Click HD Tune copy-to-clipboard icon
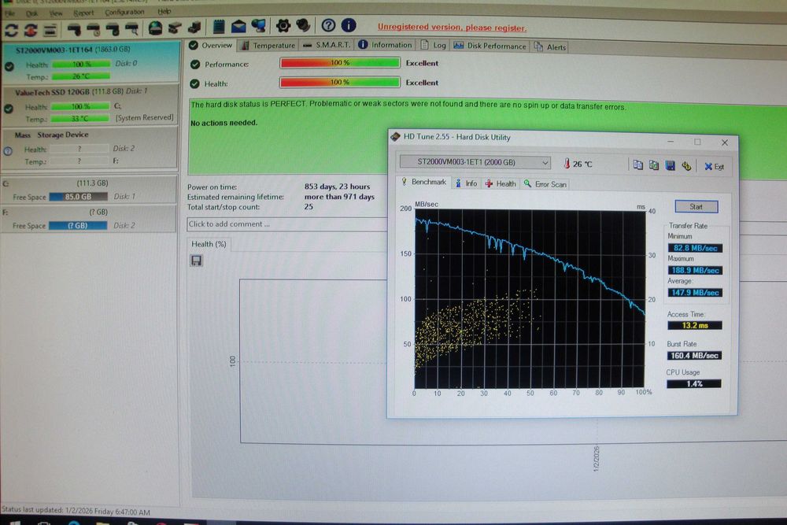This screenshot has height=525, width=787. pyautogui.click(x=638, y=165)
